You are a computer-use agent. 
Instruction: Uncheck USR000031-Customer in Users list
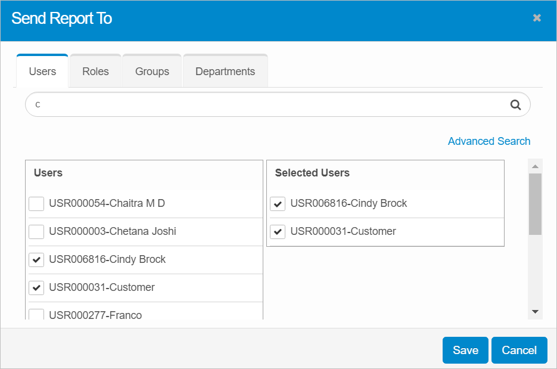pos(37,288)
